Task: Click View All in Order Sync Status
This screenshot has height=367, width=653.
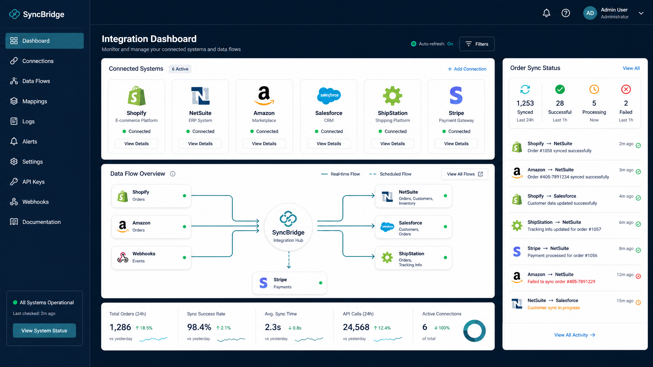Action: pos(631,68)
